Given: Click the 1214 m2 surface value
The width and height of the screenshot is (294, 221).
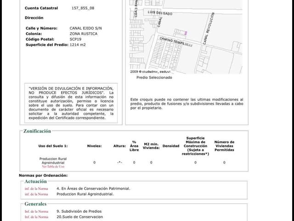Looking at the screenshot, I should [78, 45].
